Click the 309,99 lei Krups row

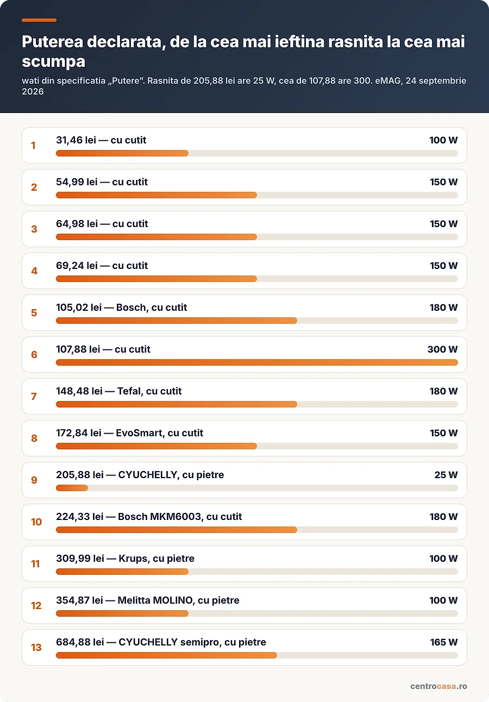[x=244, y=563]
